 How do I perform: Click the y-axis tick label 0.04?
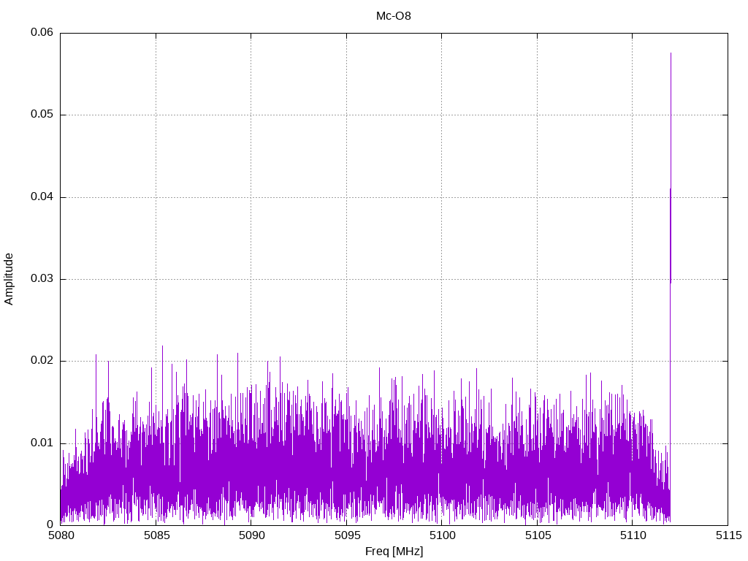pyautogui.click(x=42, y=196)
